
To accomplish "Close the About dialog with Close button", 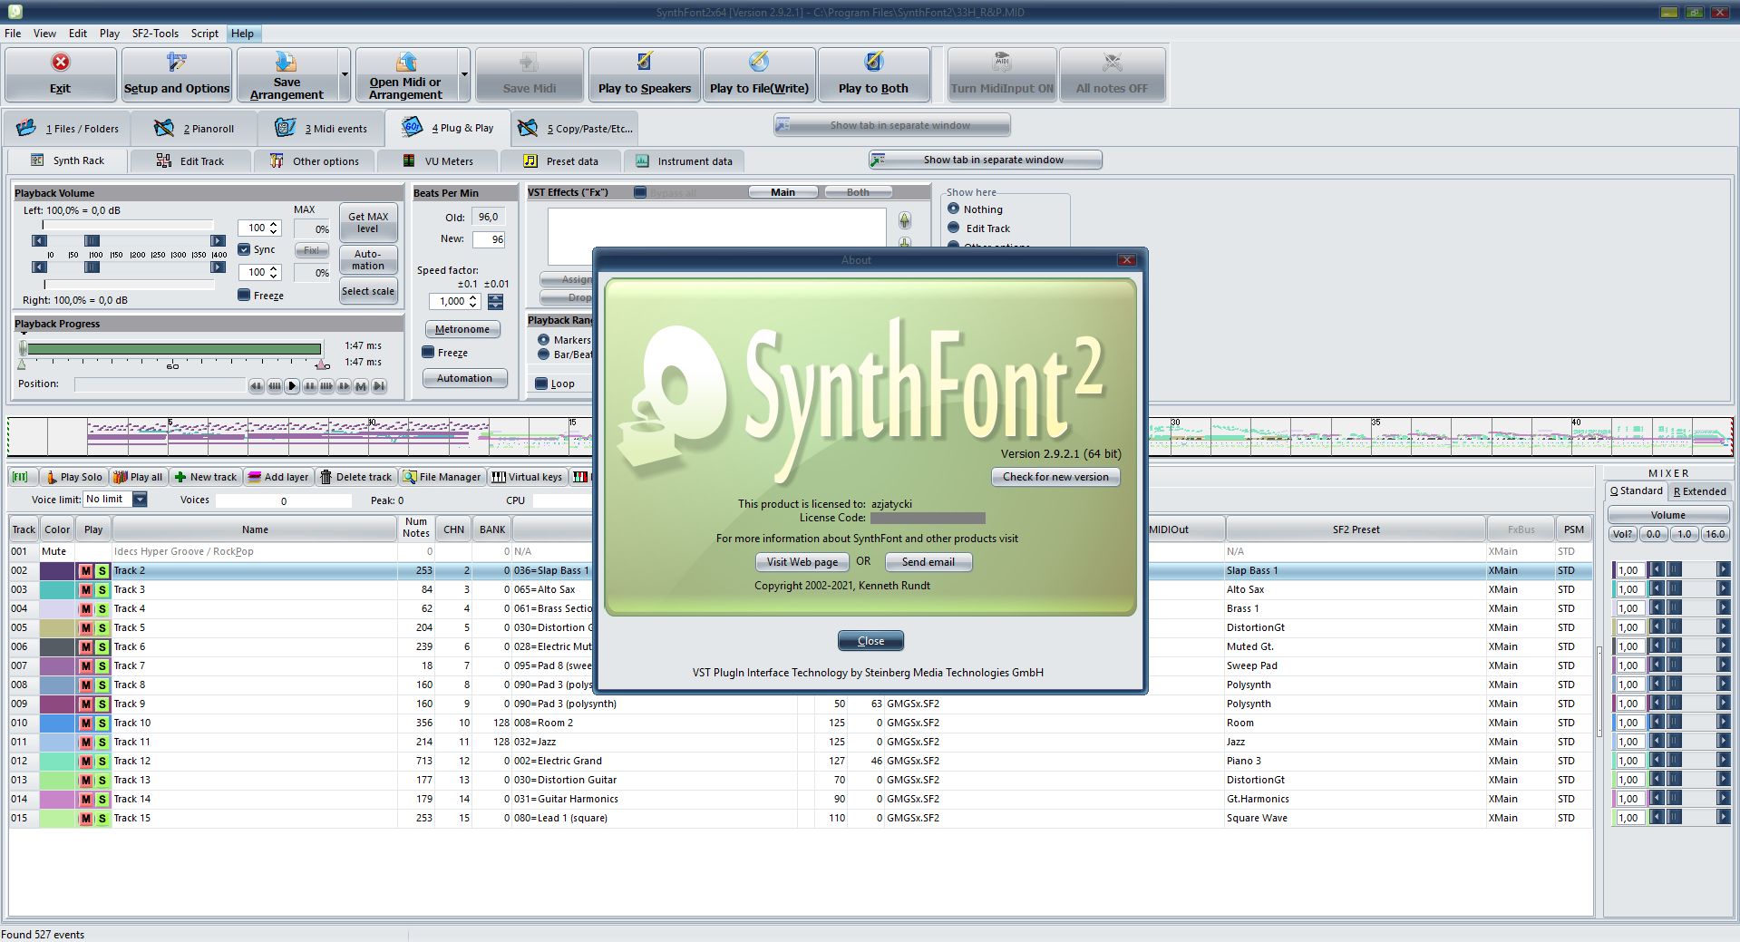I will [x=870, y=641].
